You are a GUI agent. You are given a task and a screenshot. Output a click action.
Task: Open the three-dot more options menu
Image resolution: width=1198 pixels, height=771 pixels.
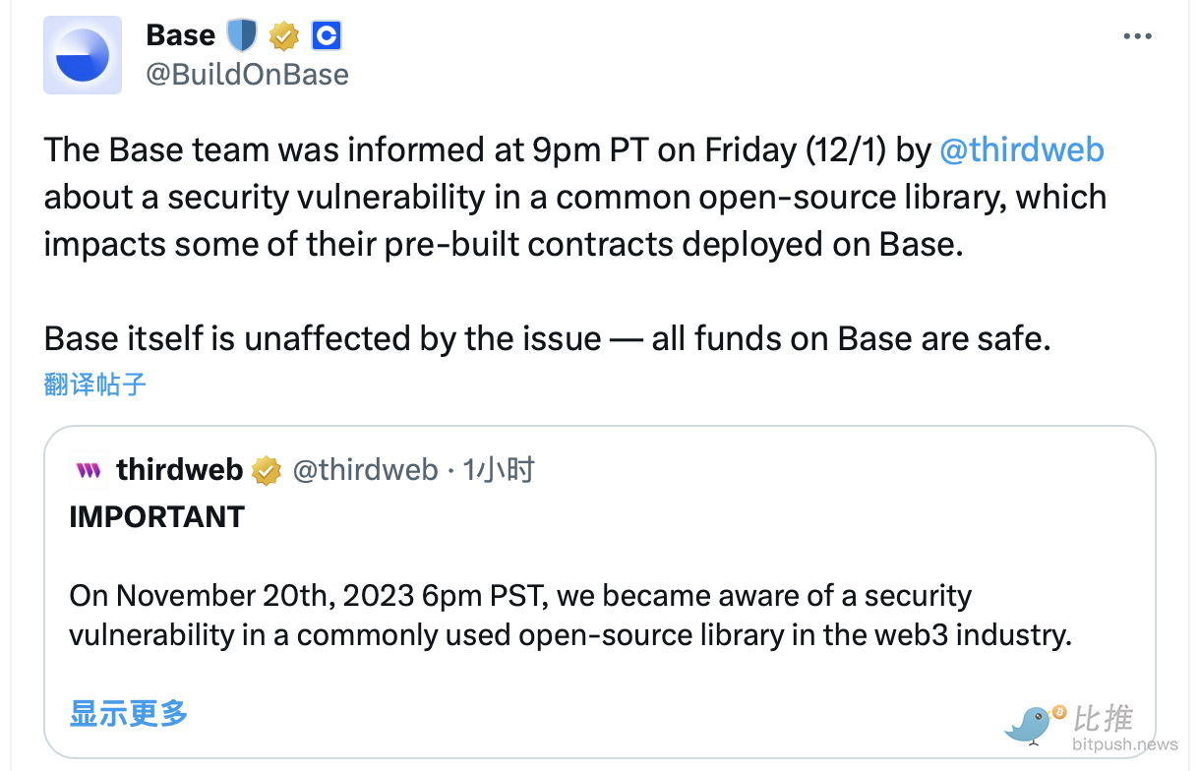tap(1137, 36)
